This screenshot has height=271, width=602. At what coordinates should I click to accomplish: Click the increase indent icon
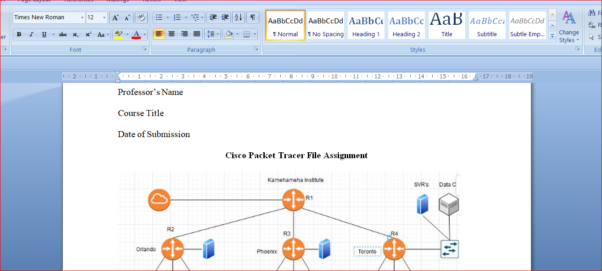pos(225,17)
